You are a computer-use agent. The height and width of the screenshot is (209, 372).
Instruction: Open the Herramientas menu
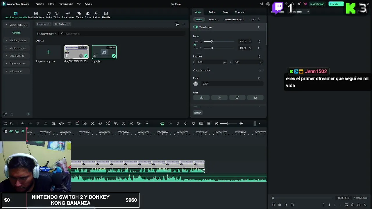(66, 4)
